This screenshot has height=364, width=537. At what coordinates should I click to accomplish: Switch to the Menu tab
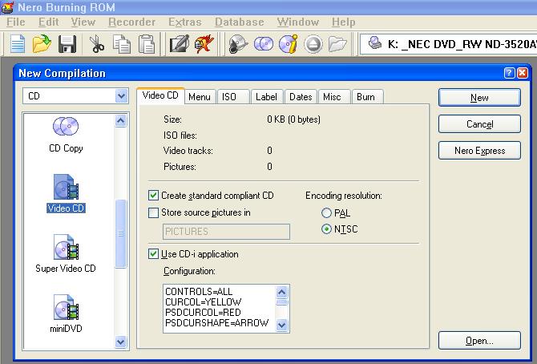[200, 97]
